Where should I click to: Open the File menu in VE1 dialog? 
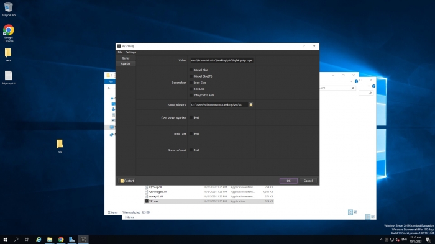click(x=120, y=52)
